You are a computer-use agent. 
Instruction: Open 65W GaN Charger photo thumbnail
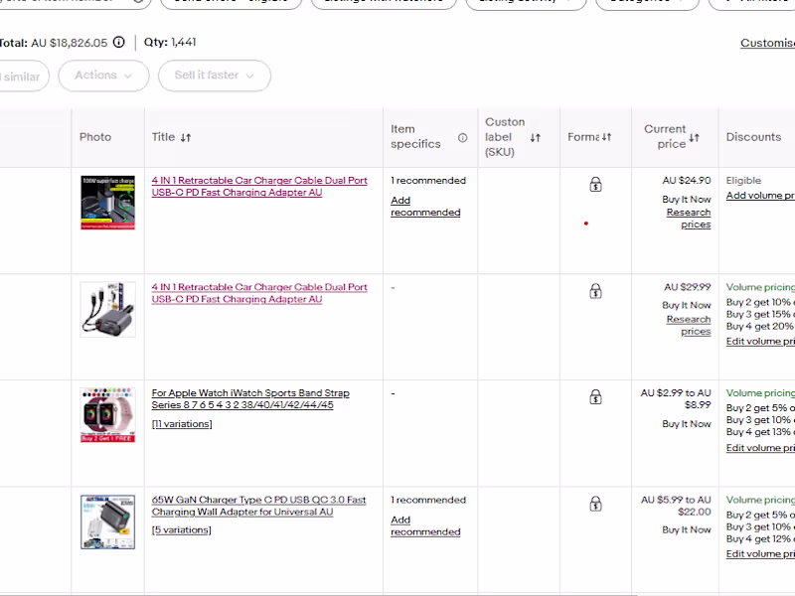tap(108, 522)
